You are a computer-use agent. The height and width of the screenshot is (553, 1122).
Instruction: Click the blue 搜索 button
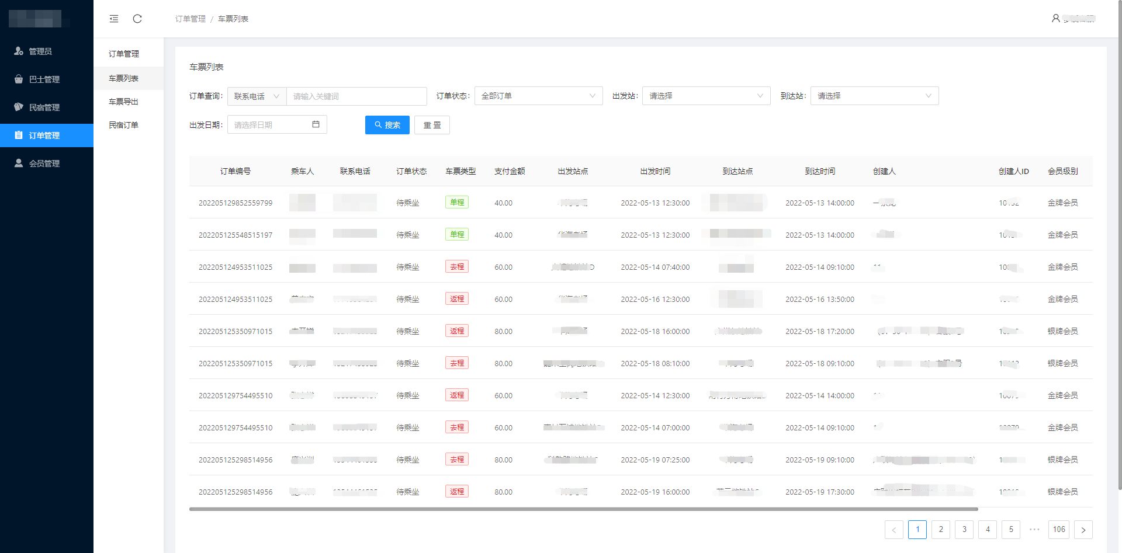pos(387,125)
